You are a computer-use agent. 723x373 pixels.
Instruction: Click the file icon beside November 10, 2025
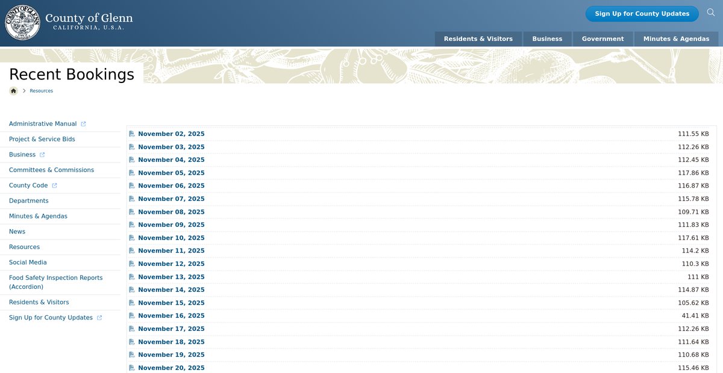coord(132,238)
